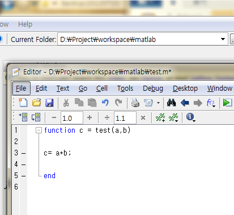Click the Editor window title bar icon
The width and height of the screenshot is (234, 215).
[16, 72]
